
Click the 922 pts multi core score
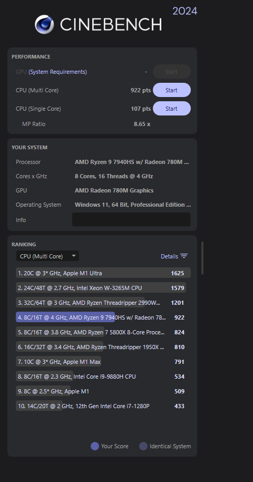[141, 90]
